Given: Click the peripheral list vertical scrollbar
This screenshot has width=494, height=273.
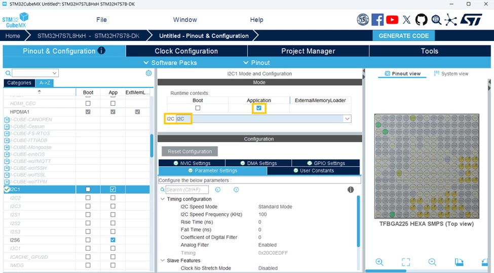Looking at the screenshot, I should coord(151,146).
